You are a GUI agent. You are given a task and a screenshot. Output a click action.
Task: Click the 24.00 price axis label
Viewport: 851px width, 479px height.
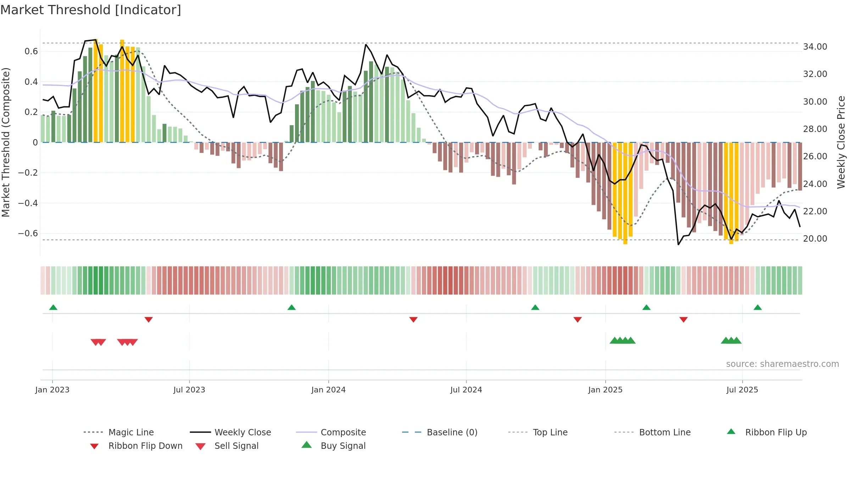[815, 184]
